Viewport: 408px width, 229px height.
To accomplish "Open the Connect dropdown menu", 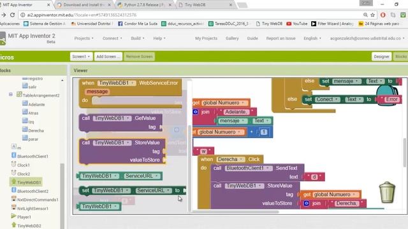I will point(112,38).
